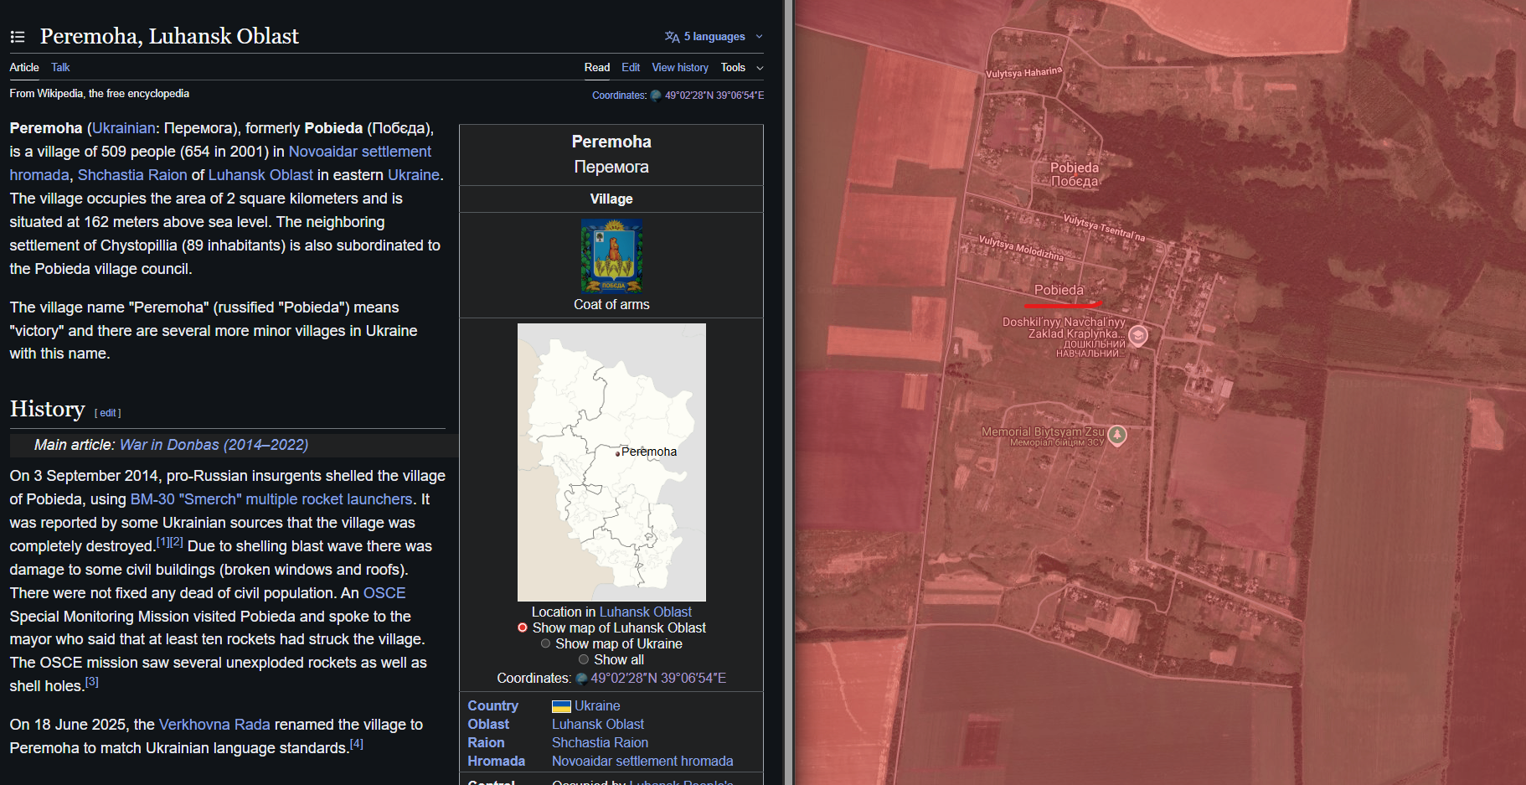Click Luhansk Oblast value in infobox

coord(598,725)
